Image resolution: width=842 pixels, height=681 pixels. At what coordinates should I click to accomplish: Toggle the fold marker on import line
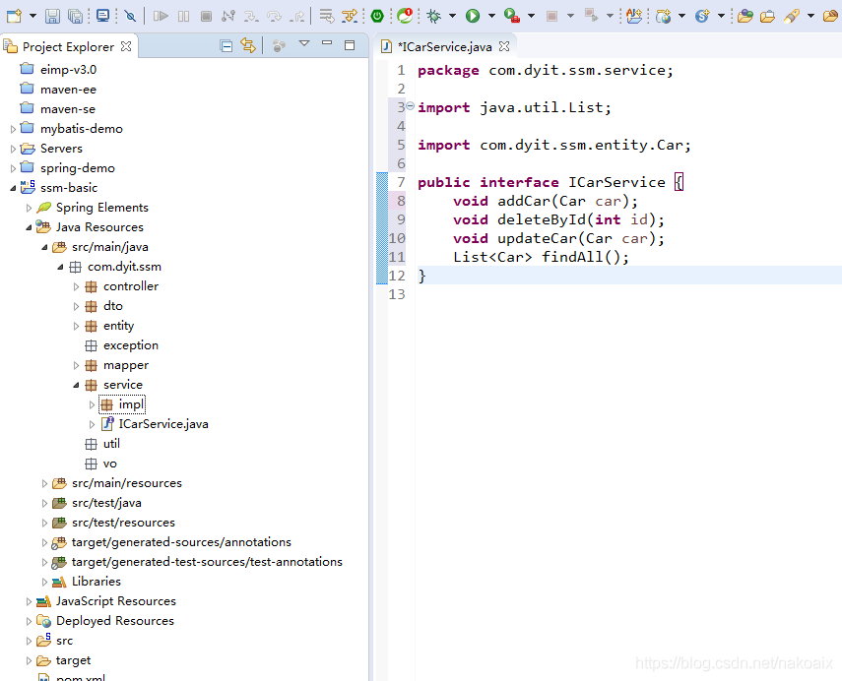pos(410,107)
